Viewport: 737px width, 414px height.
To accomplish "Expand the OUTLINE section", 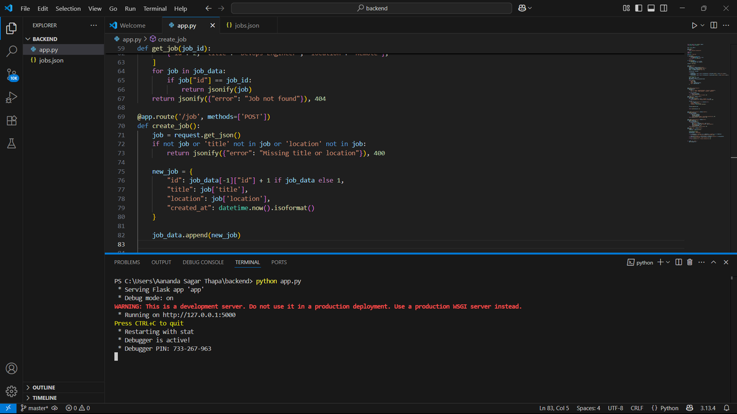I will pyautogui.click(x=64, y=388).
